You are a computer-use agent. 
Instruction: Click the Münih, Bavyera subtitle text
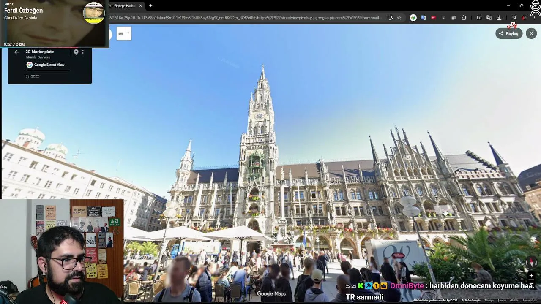tap(38, 57)
